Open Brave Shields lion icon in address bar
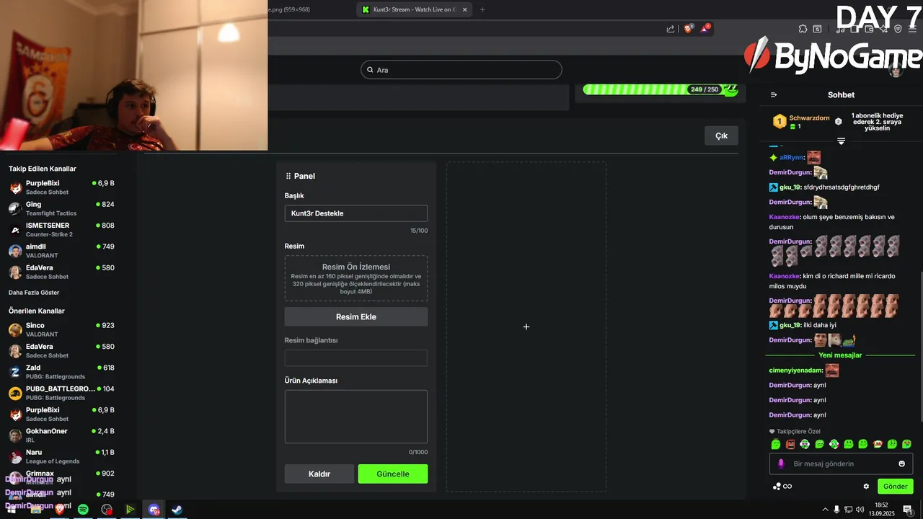The height and width of the screenshot is (519, 923). click(x=689, y=29)
